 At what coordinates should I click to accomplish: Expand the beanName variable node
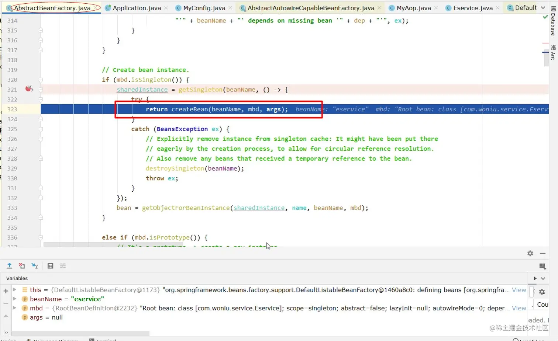pyautogui.click(x=14, y=299)
